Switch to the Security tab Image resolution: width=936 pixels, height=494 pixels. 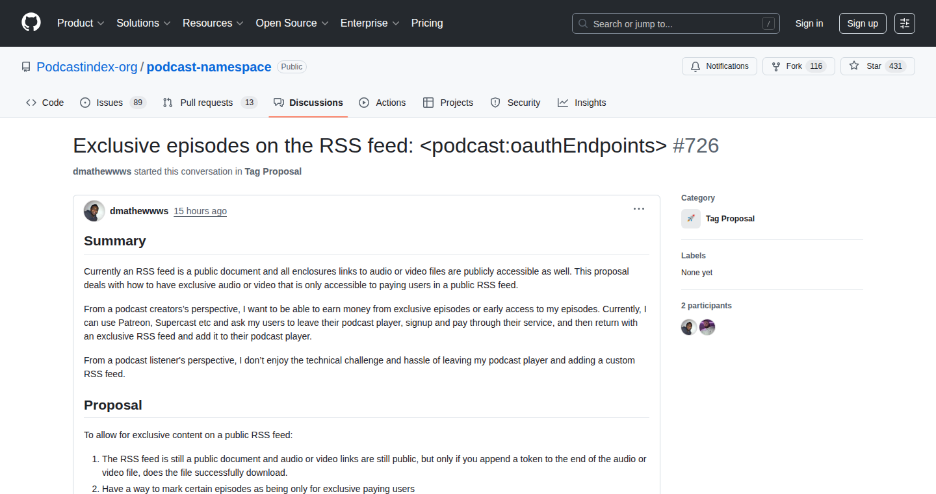pos(515,103)
